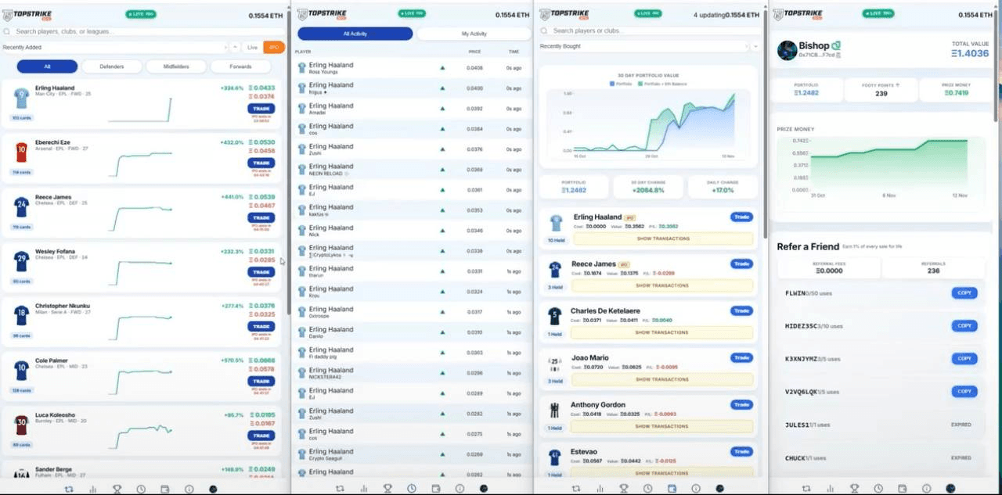The image size is (1002, 495).
Task: Click trade arrows icon in profile panel bottom bar
Action: coord(808,489)
